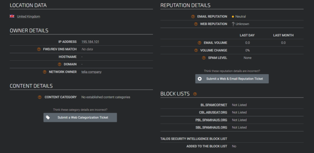This screenshot has height=153, width=314.
Task: Open the 195.184.101 IP address link
Action: [90, 42]
